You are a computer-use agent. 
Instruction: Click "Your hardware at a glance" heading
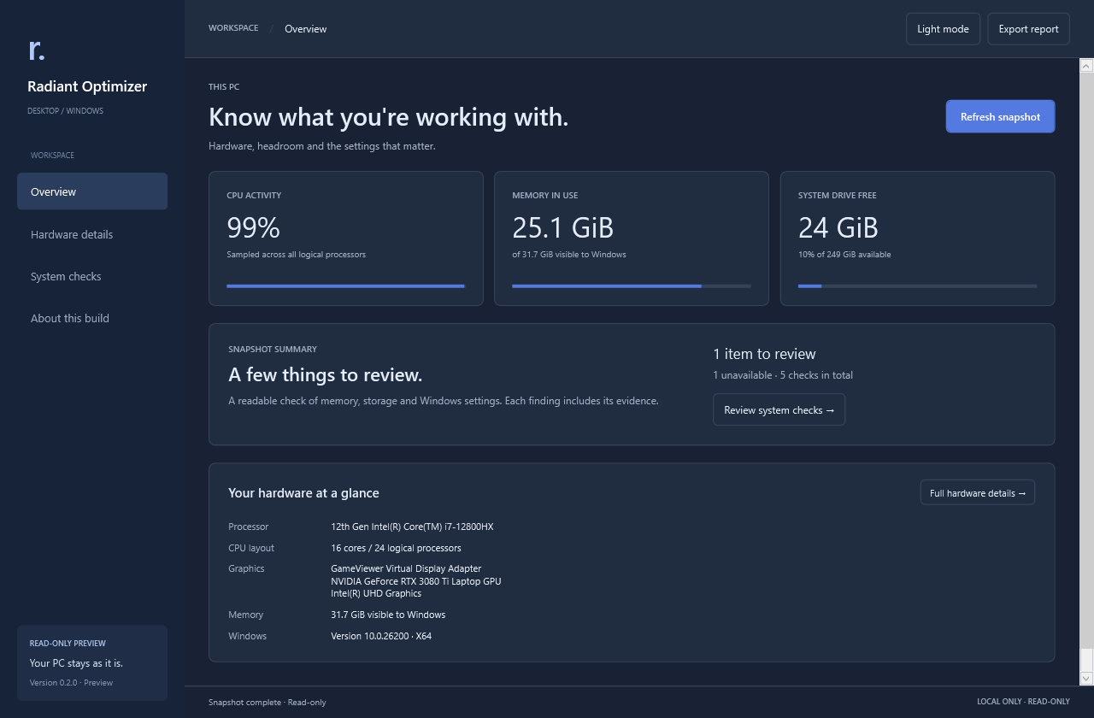tap(303, 493)
